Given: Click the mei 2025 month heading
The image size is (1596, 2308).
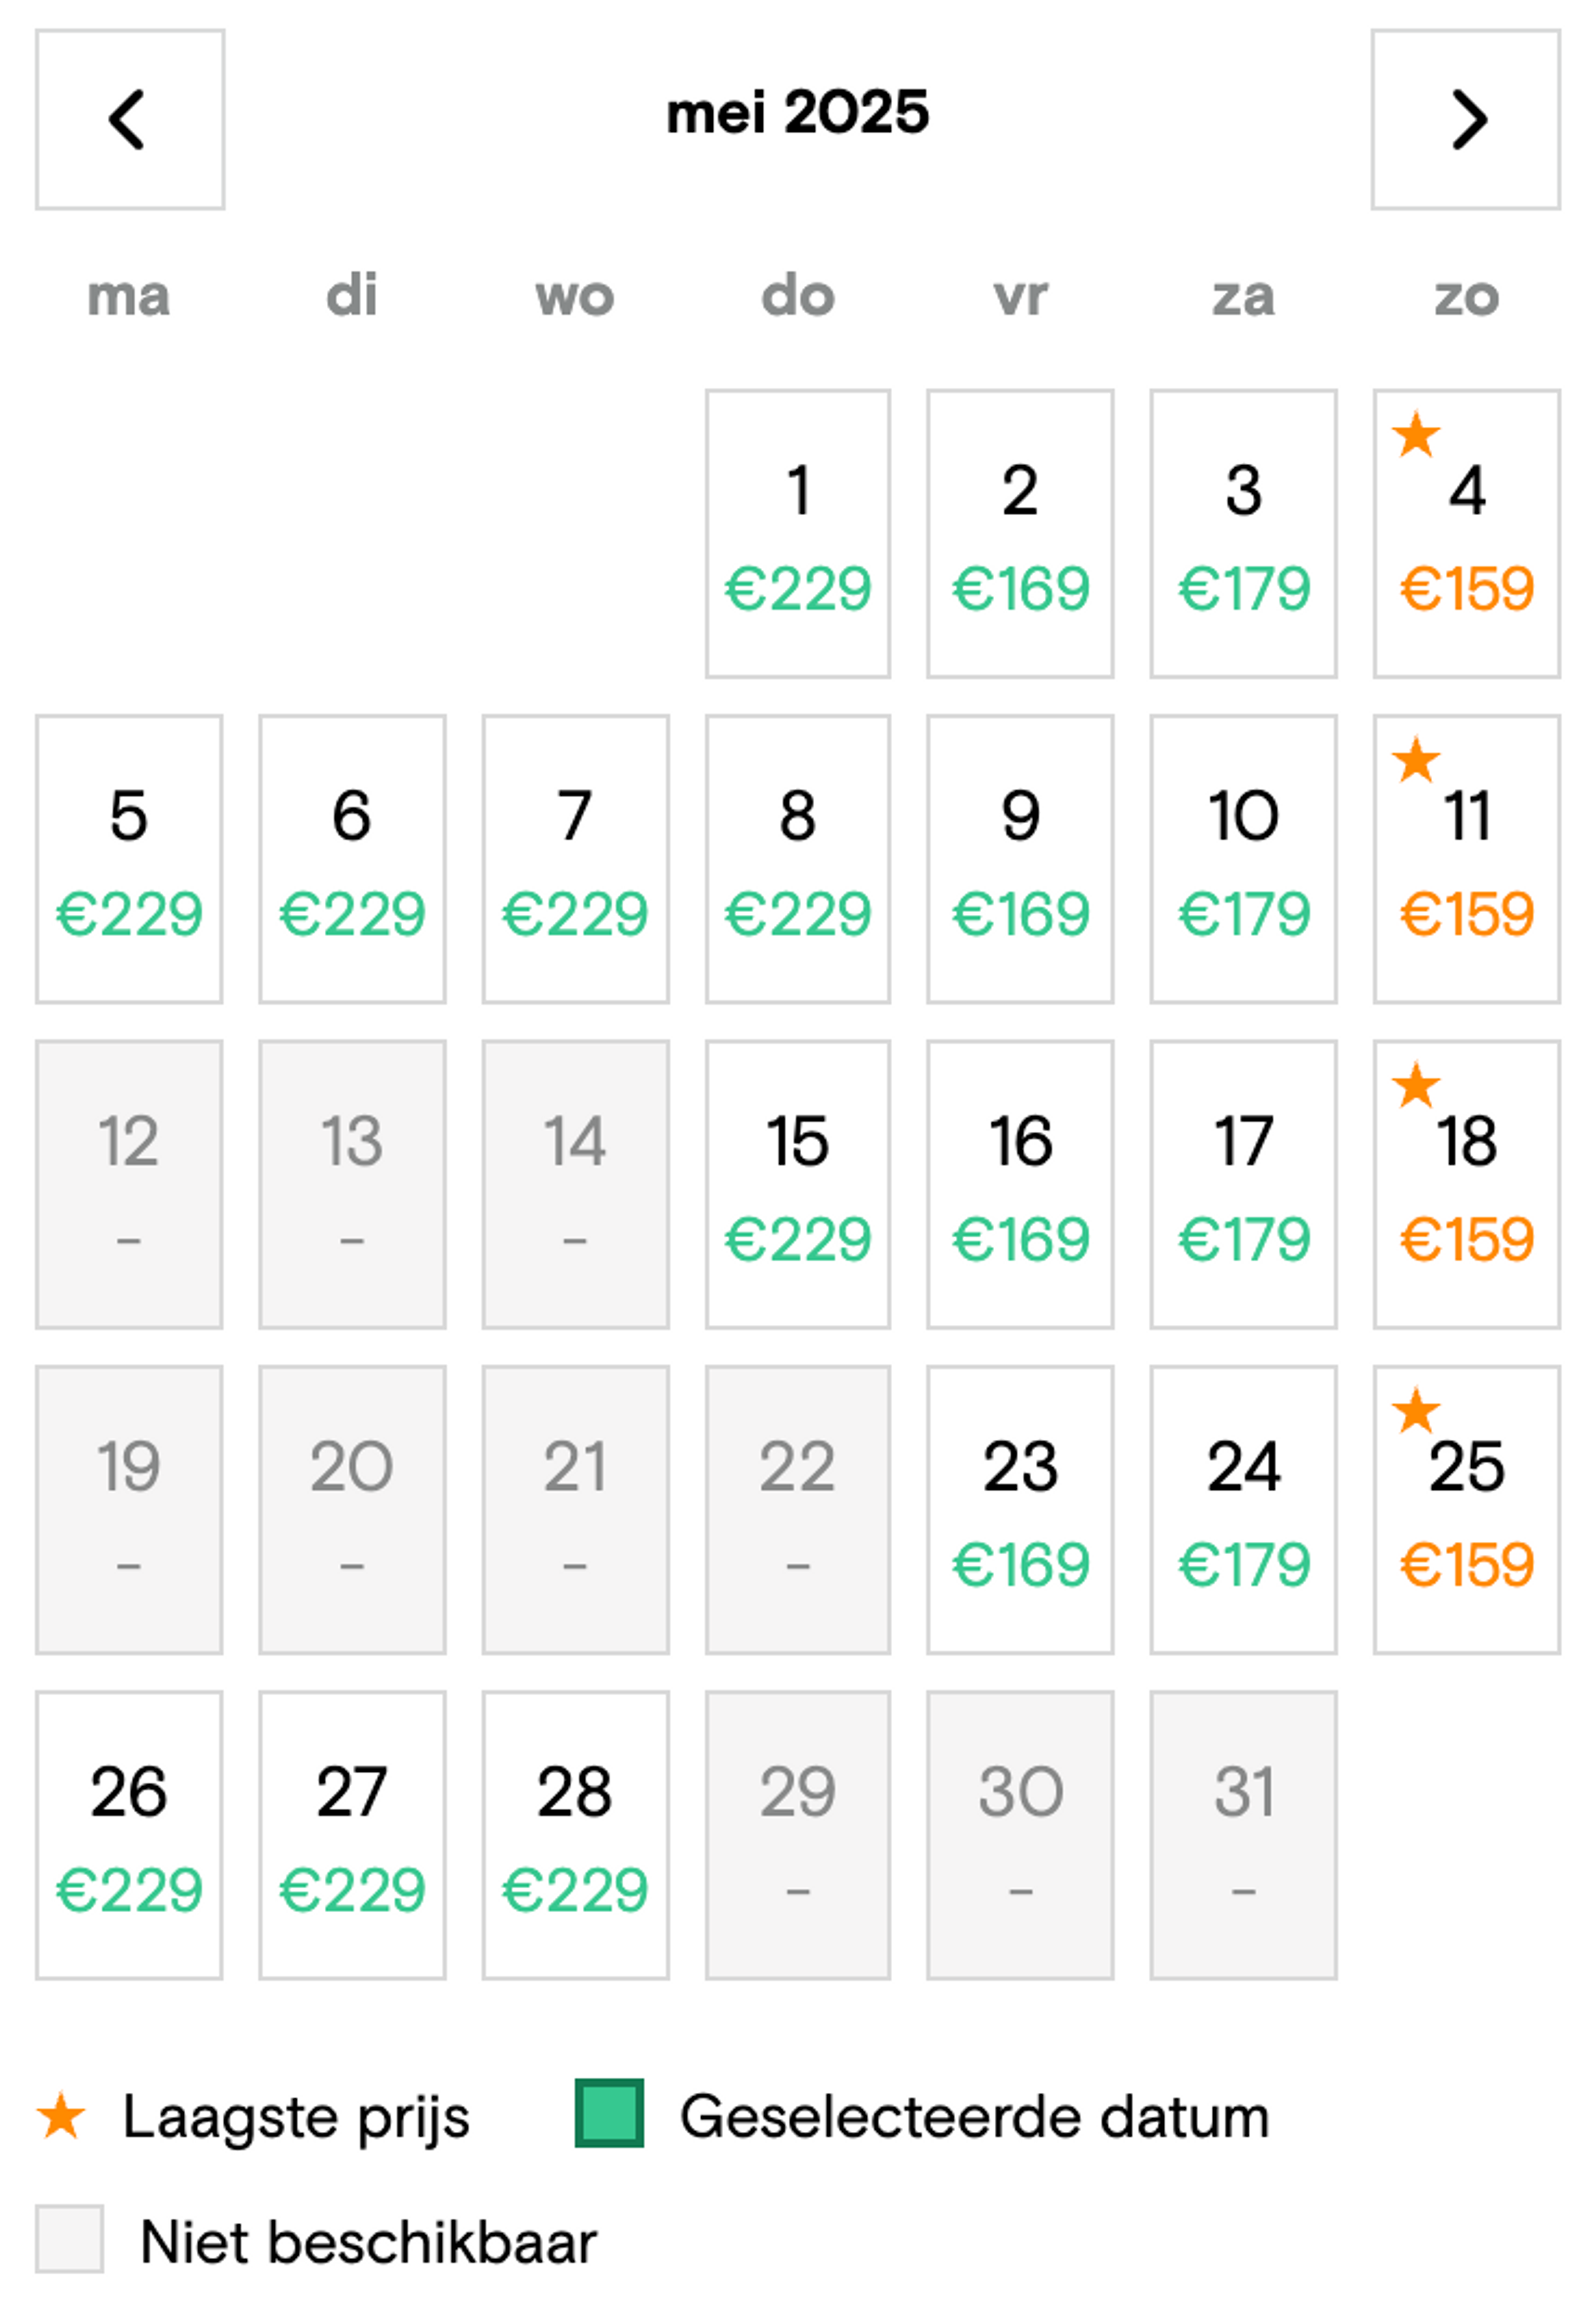Looking at the screenshot, I should click(797, 112).
